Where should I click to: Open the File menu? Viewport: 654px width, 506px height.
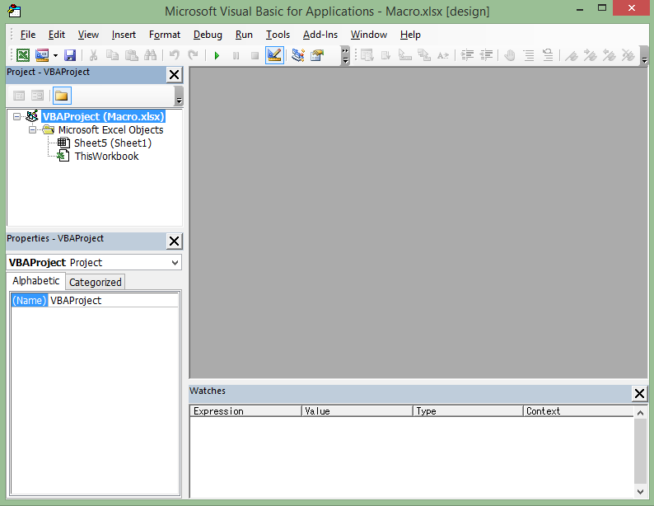click(28, 35)
